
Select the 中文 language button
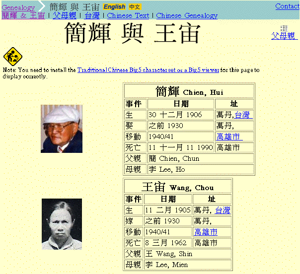tap(135, 7)
